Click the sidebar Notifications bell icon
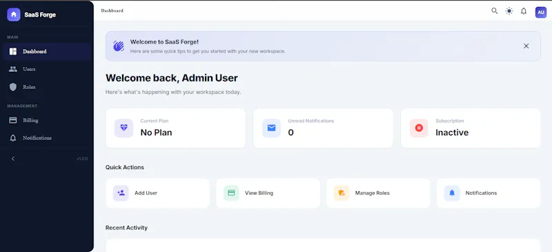552x252 pixels. click(x=13, y=138)
